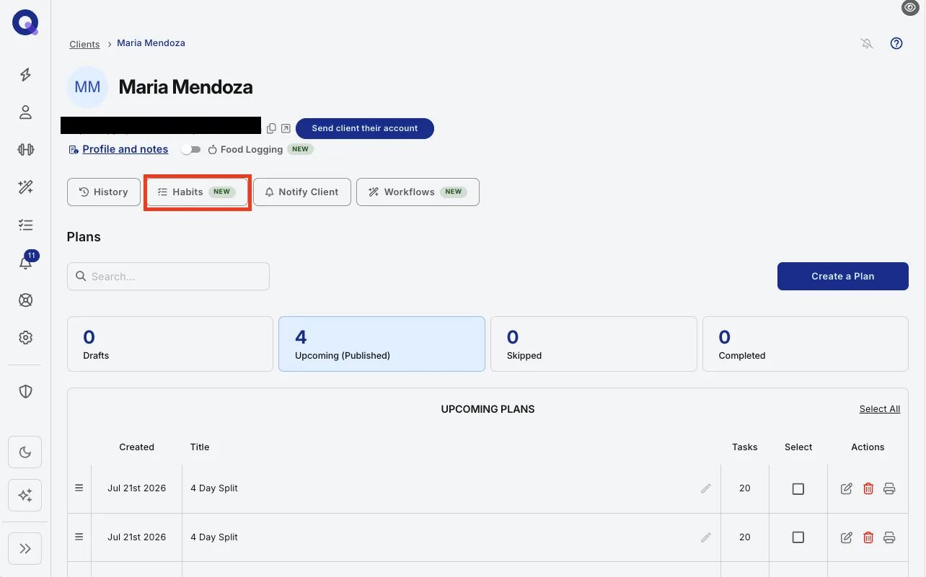The height and width of the screenshot is (577, 926).
Task: Click the edit icon in Actions for the top plan
Action: (847, 489)
